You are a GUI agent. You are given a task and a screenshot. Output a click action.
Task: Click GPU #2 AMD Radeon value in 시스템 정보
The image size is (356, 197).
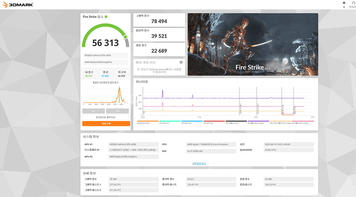(x=133, y=156)
